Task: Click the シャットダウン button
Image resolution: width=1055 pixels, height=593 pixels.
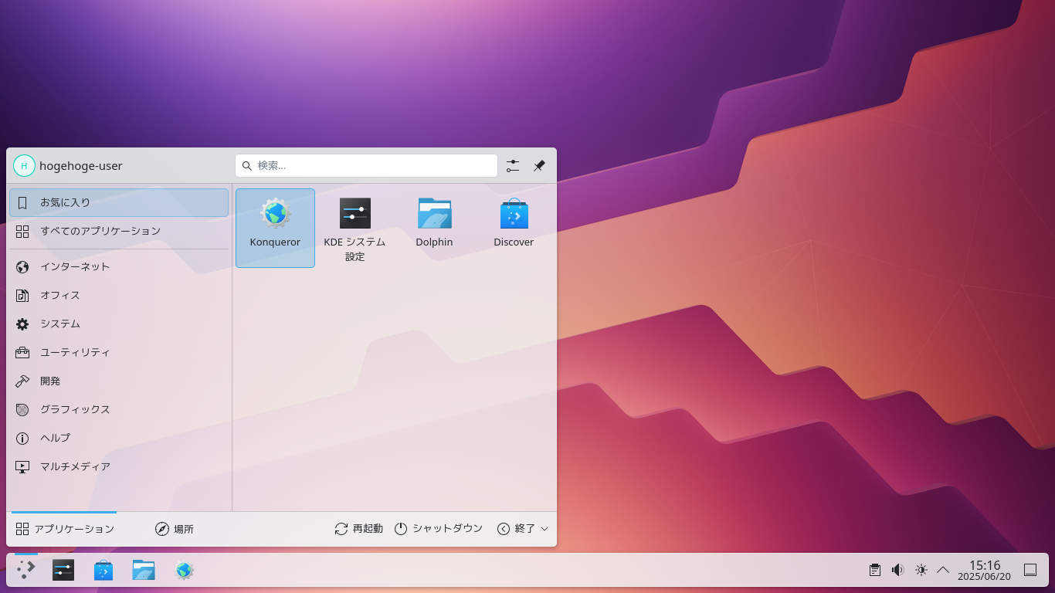Action: (x=439, y=529)
